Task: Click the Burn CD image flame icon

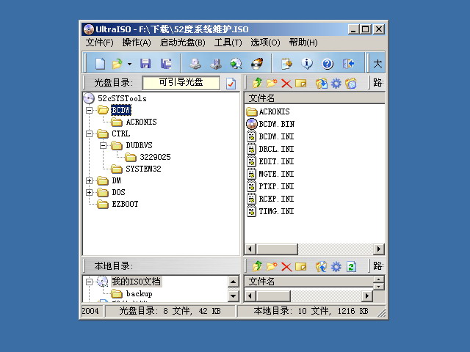Action: (257, 64)
